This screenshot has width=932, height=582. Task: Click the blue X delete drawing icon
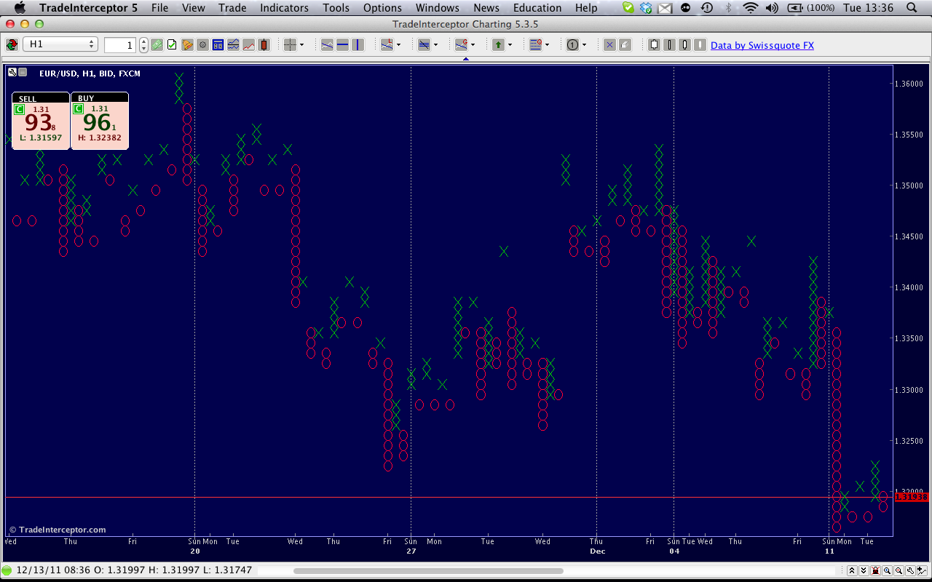point(609,45)
